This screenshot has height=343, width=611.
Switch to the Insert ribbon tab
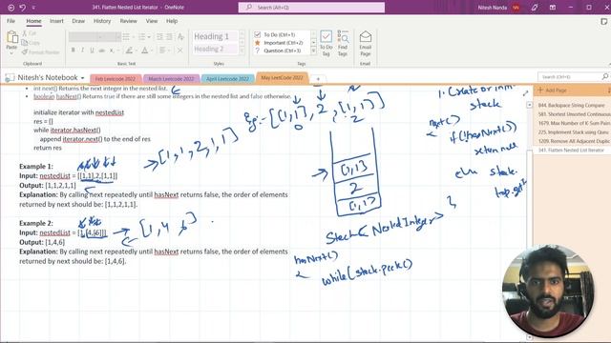[56, 21]
